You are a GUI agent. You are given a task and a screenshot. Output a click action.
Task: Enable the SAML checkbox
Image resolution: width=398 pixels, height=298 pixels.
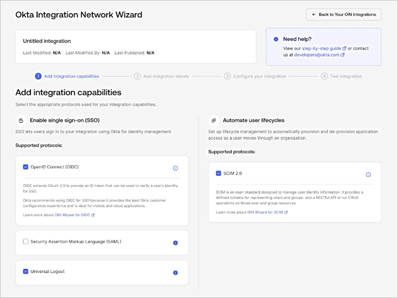tap(26, 241)
